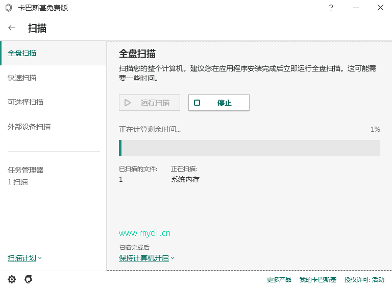Select the 全盘扫描 tab
The width and height of the screenshot is (392, 287).
tap(53, 53)
